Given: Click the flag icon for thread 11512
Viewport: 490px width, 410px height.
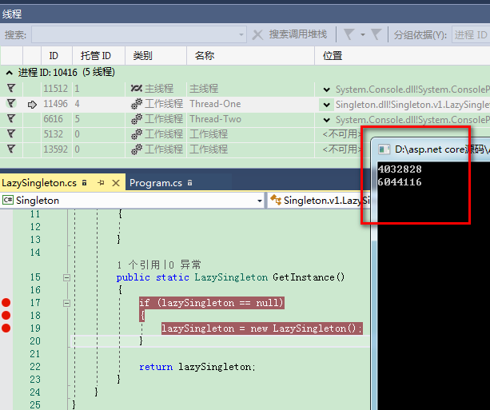Looking at the screenshot, I should 11,89.
